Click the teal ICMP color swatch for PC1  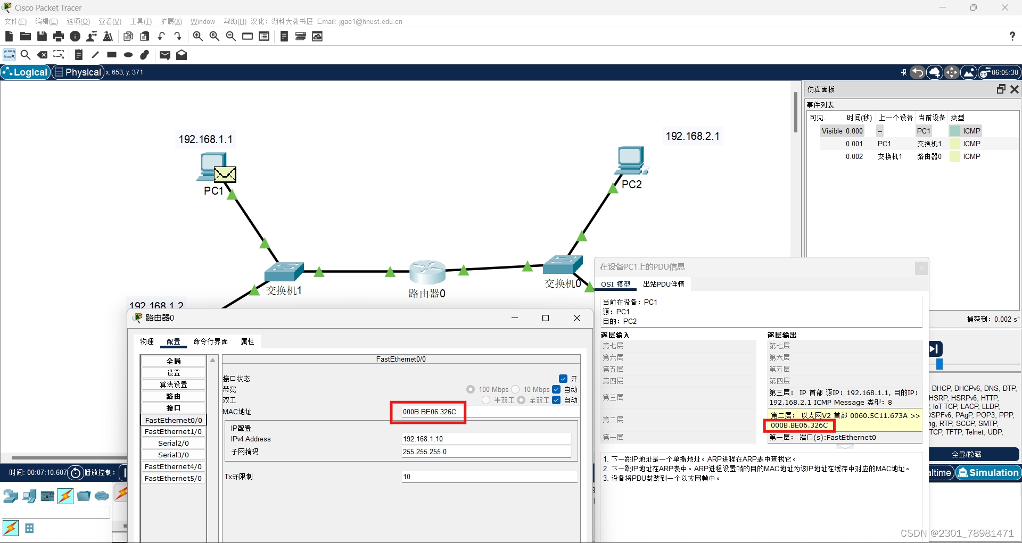click(x=954, y=131)
